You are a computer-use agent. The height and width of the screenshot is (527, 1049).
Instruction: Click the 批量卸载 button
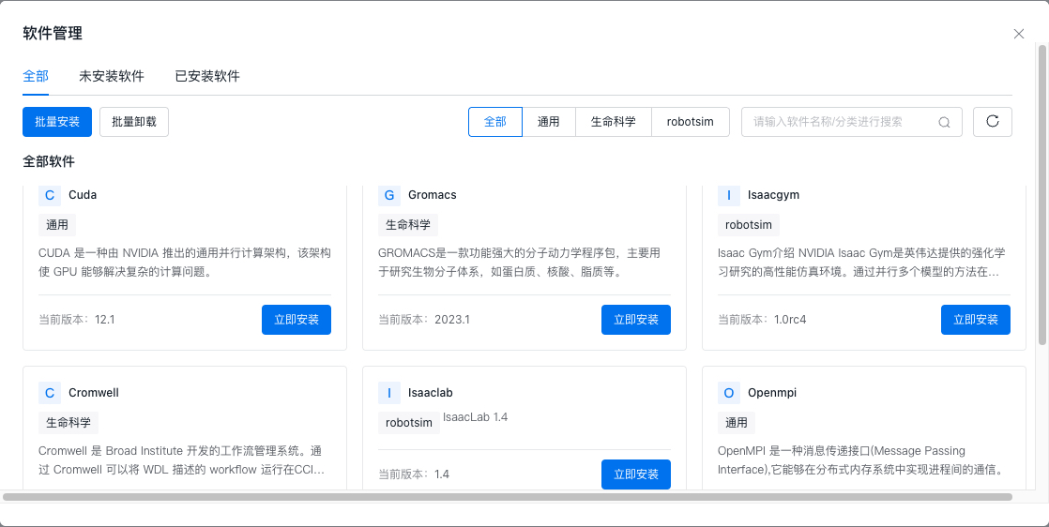(x=134, y=122)
